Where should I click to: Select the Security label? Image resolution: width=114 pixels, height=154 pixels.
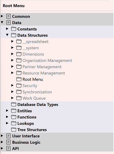point(30,86)
